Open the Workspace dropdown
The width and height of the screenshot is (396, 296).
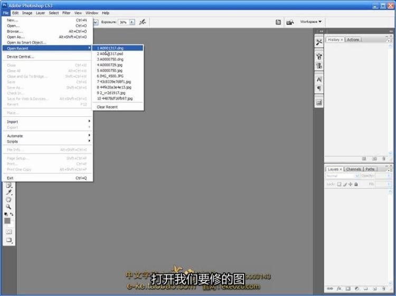tap(310, 22)
